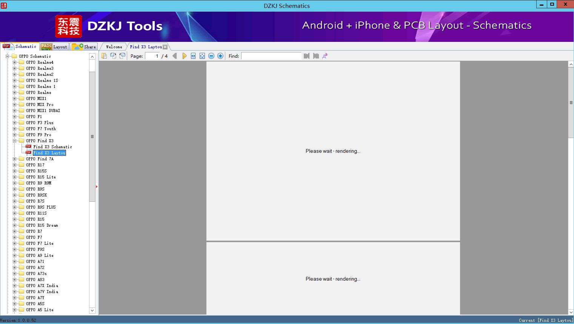
Task: Click the OPPO F1 folder icon
Action: pyautogui.click(x=22, y=117)
